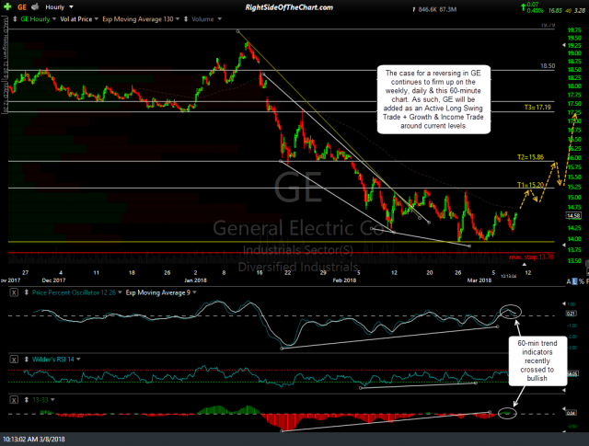Open the Exp Moving Average 9 dropdown

[194, 292]
